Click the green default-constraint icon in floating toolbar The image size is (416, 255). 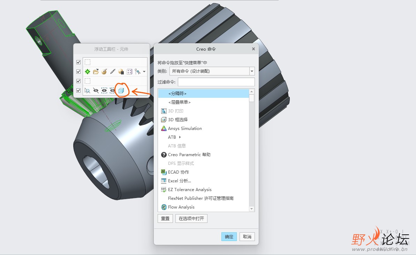click(87, 72)
